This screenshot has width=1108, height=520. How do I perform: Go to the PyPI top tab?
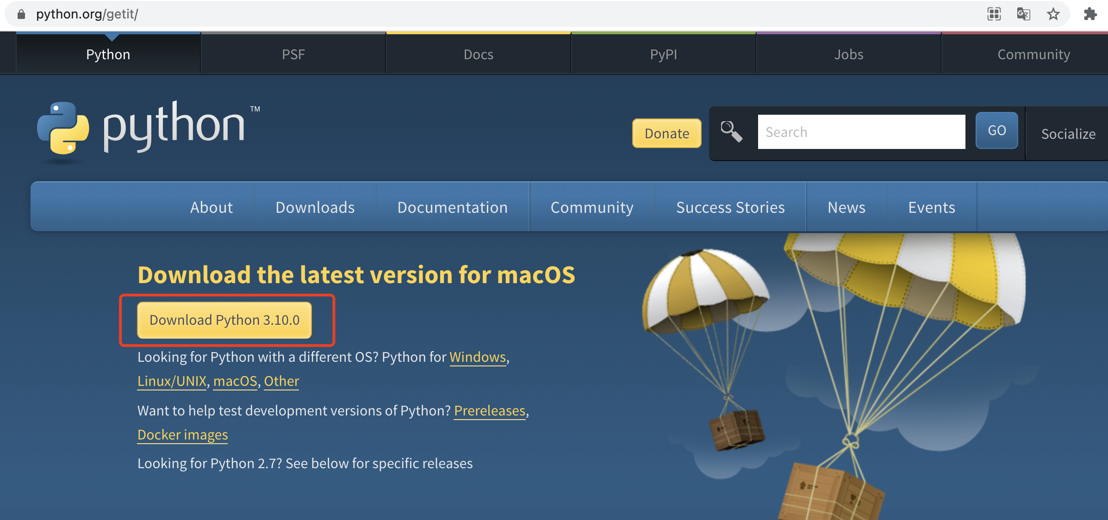664,54
